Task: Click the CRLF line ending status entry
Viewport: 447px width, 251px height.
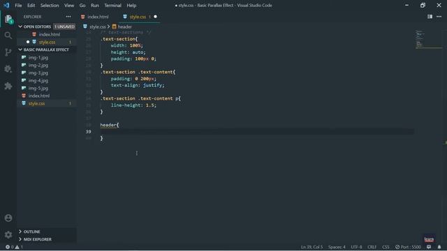Action: [372, 247]
